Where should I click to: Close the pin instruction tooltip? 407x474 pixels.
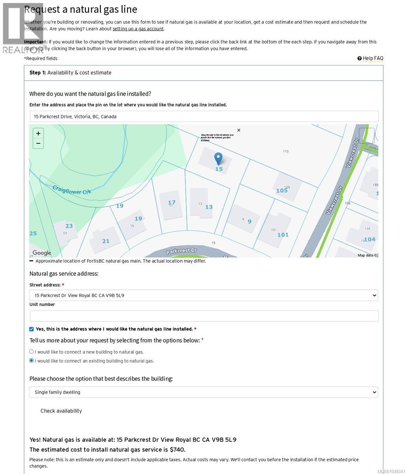[239, 130]
